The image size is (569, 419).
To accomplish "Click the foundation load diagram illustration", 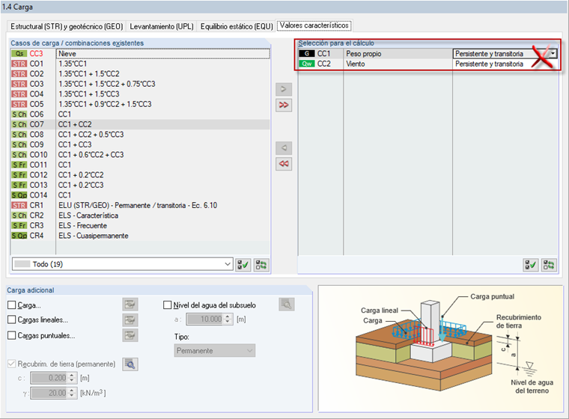I will (440, 348).
